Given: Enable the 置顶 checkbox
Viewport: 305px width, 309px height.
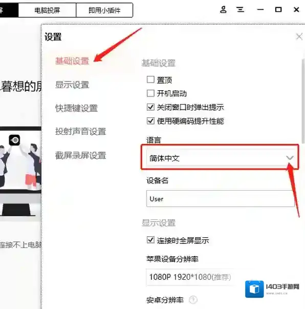Looking at the screenshot, I should pyautogui.click(x=150, y=79).
